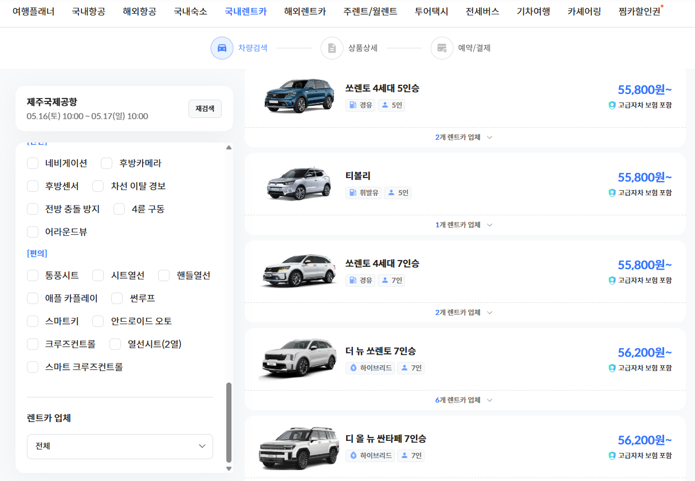Viewport: 695px width, 481px height.
Task: Click the person icon on the 티볼리 5인 tag
Action: (x=391, y=193)
